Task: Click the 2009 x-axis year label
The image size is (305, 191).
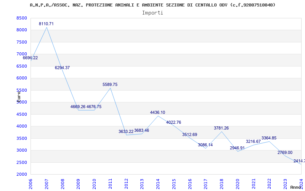Action: (x=79, y=184)
